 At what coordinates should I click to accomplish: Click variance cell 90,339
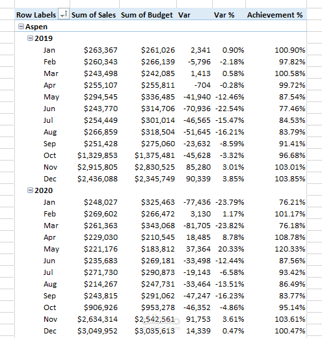[198, 179]
